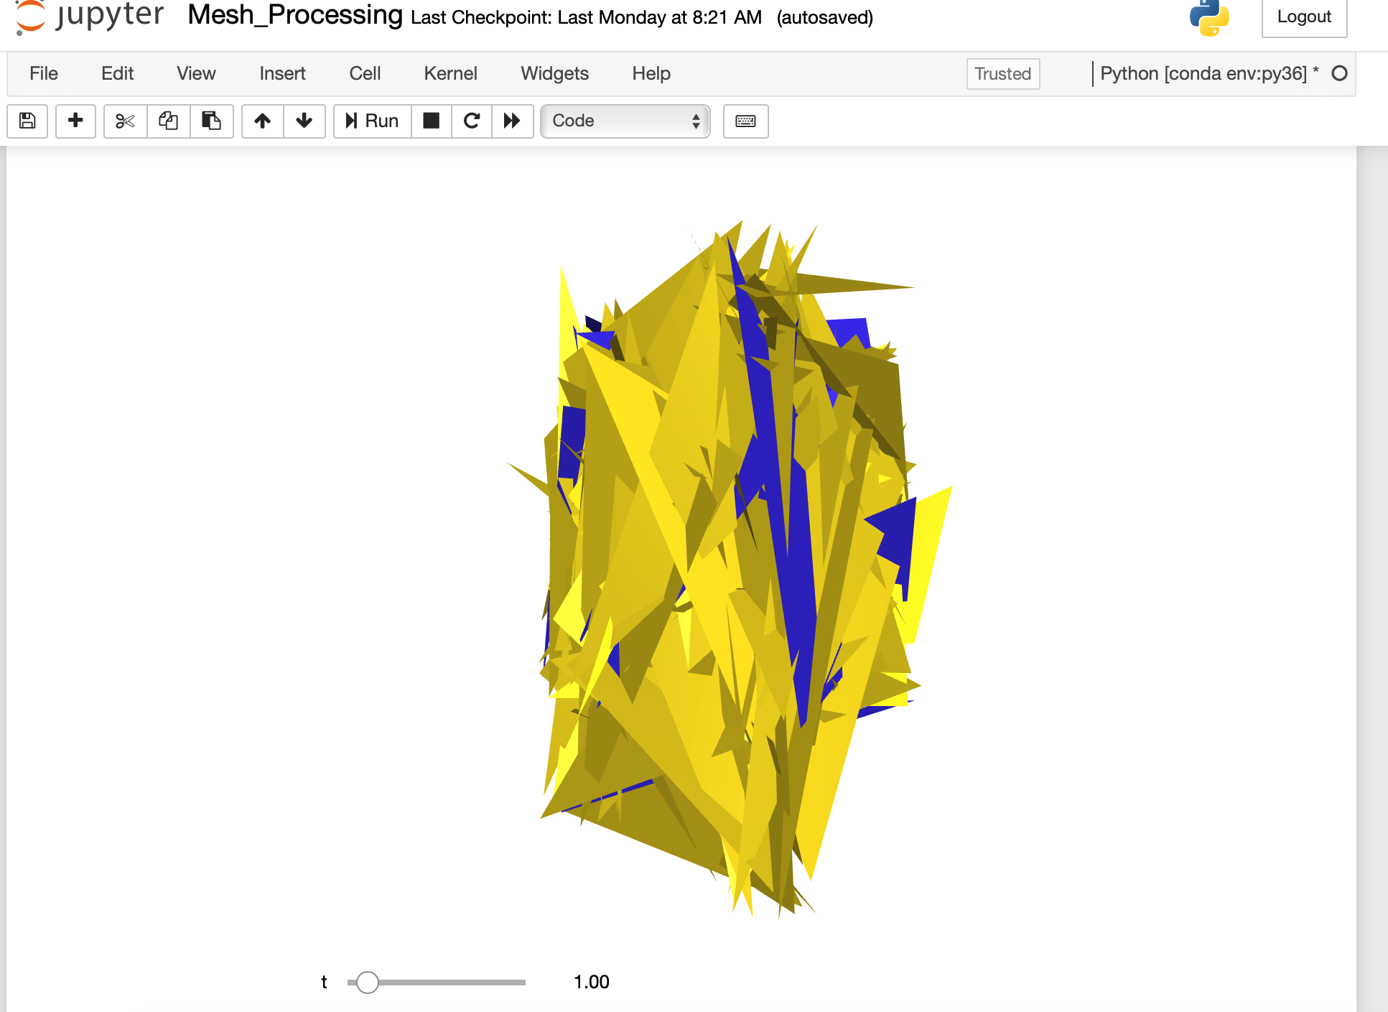Interrupt the kernel with stop icon
1388x1012 pixels.
tap(431, 121)
